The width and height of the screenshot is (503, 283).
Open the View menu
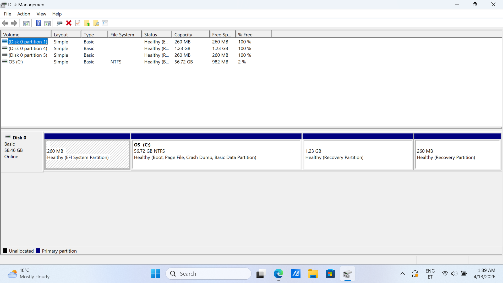pos(41,14)
